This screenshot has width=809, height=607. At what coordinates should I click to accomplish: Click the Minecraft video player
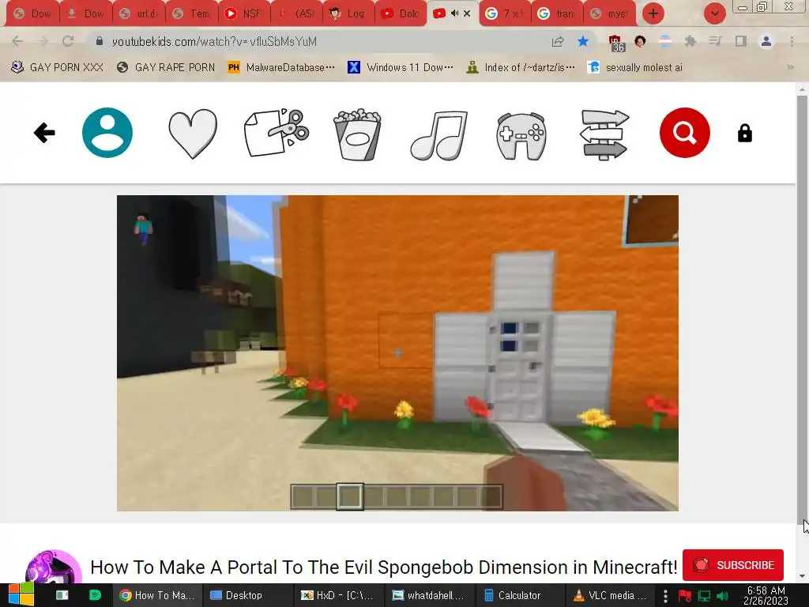397,353
